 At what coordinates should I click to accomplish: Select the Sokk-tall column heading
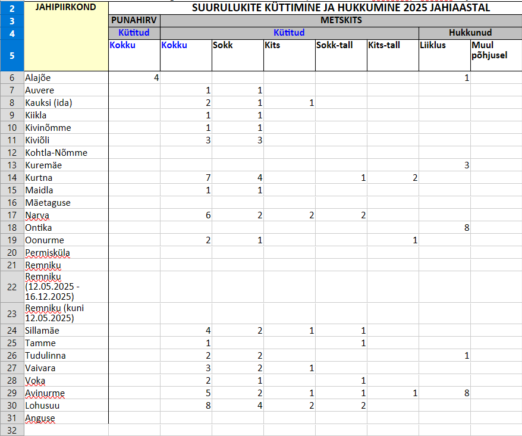tap(341, 45)
